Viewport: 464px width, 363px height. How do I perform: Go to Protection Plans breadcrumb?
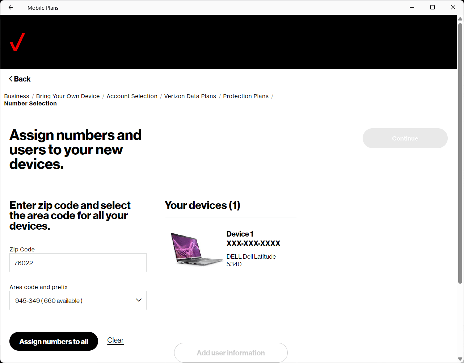(246, 96)
